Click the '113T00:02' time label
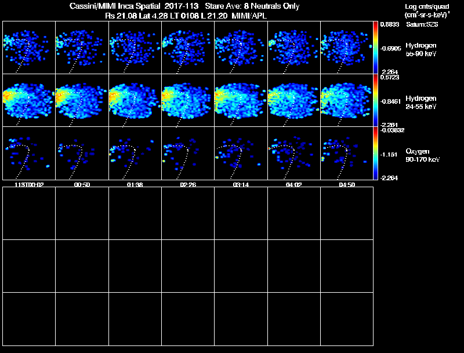This screenshot has height=353, width=464. coord(29,184)
